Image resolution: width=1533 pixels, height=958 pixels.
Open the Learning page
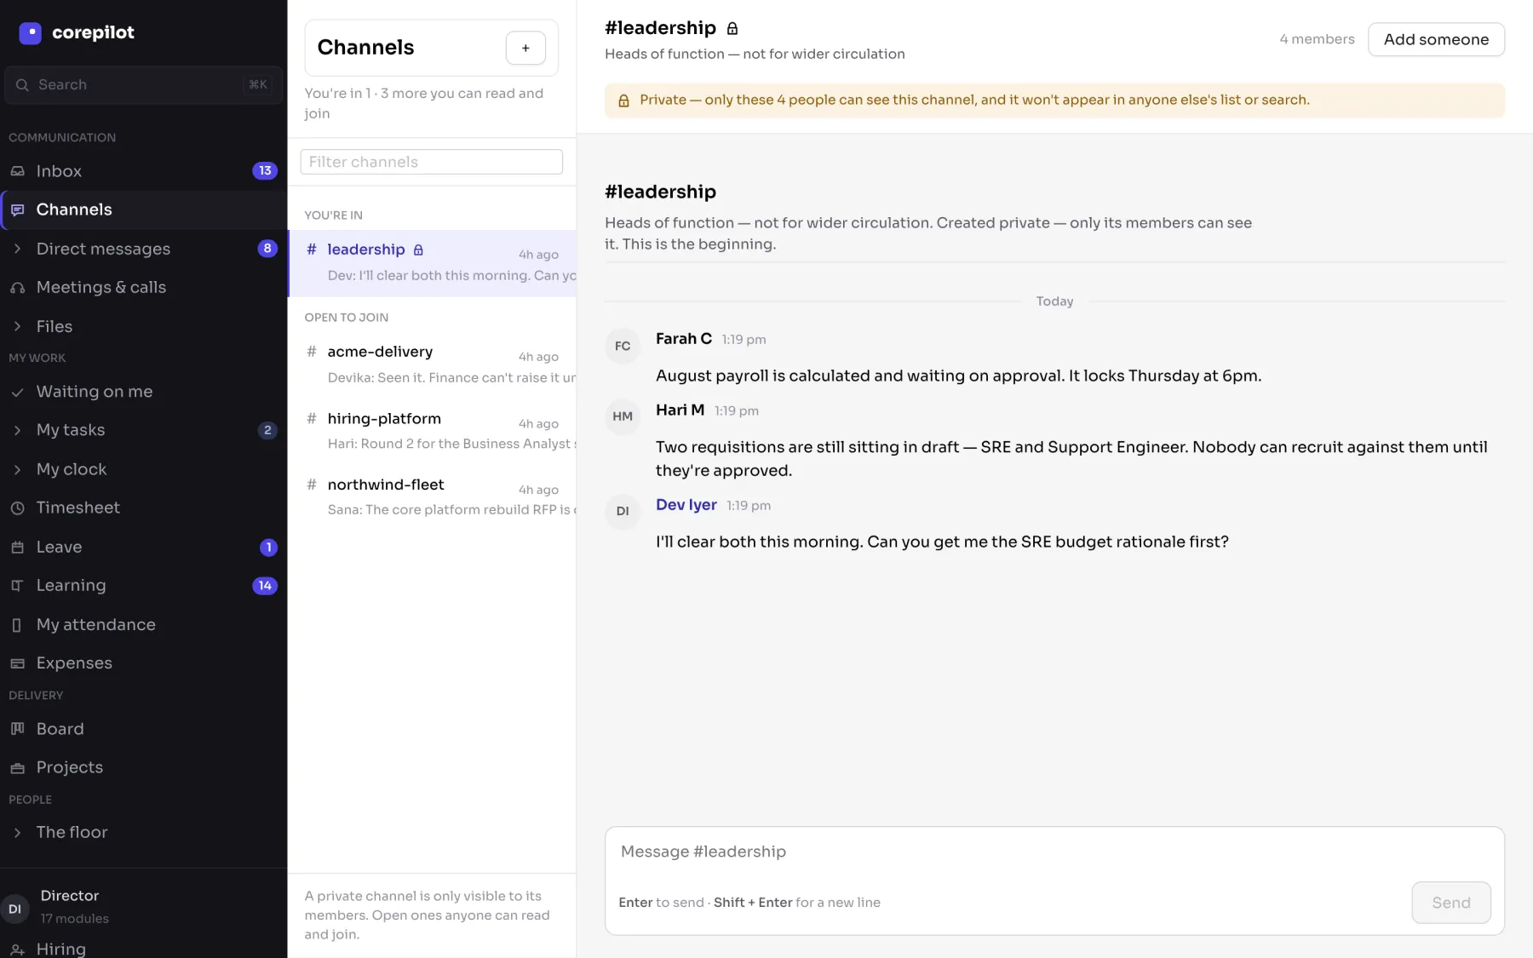click(143, 586)
